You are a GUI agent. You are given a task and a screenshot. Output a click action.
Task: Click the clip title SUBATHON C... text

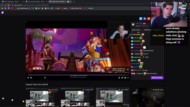click(x=137, y=30)
